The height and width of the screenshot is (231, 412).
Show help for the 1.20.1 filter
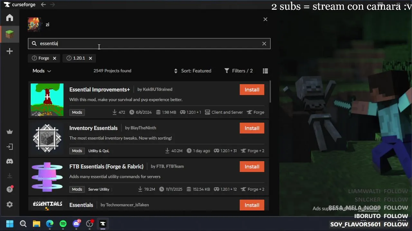[69, 58]
